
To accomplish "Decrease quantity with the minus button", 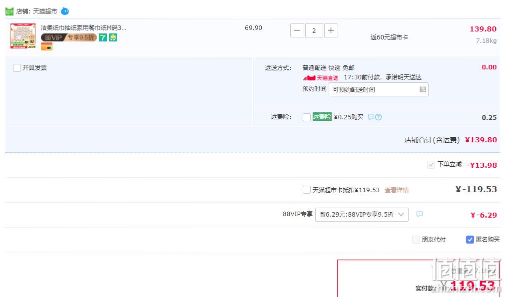I will tap(297, 30).
